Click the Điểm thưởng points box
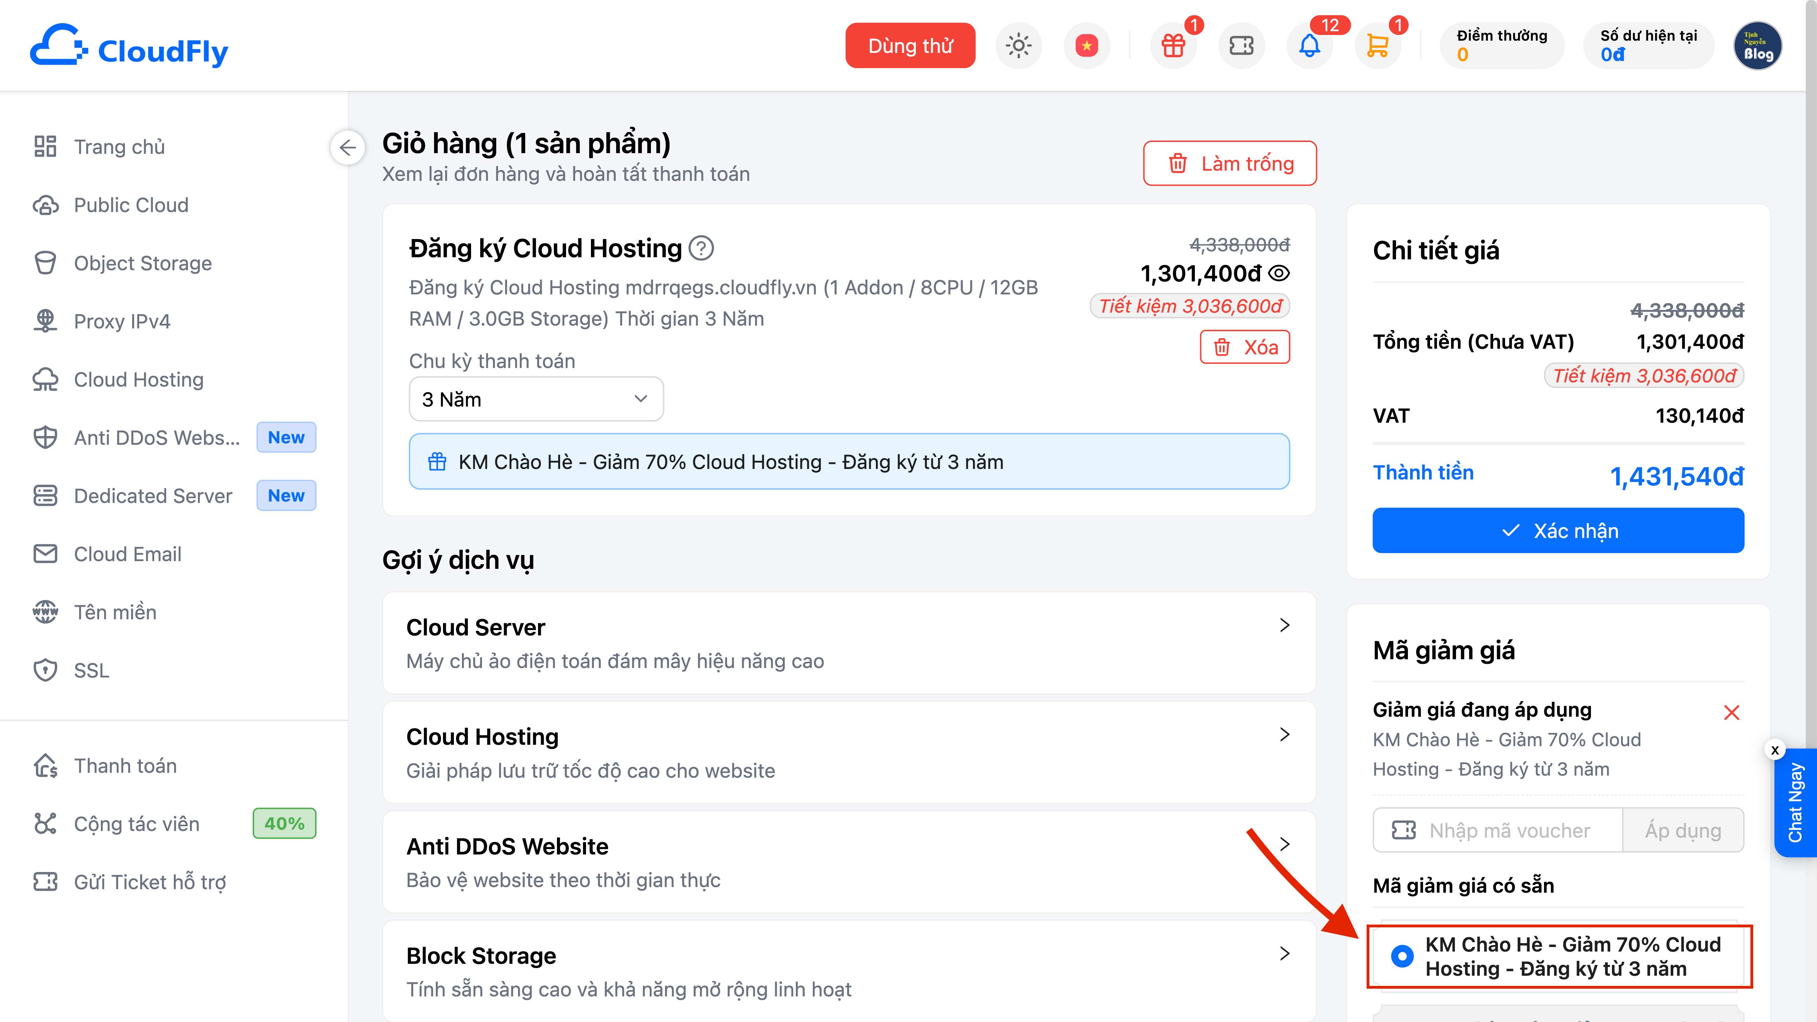1817x1022 pixels. point(1502,46)
